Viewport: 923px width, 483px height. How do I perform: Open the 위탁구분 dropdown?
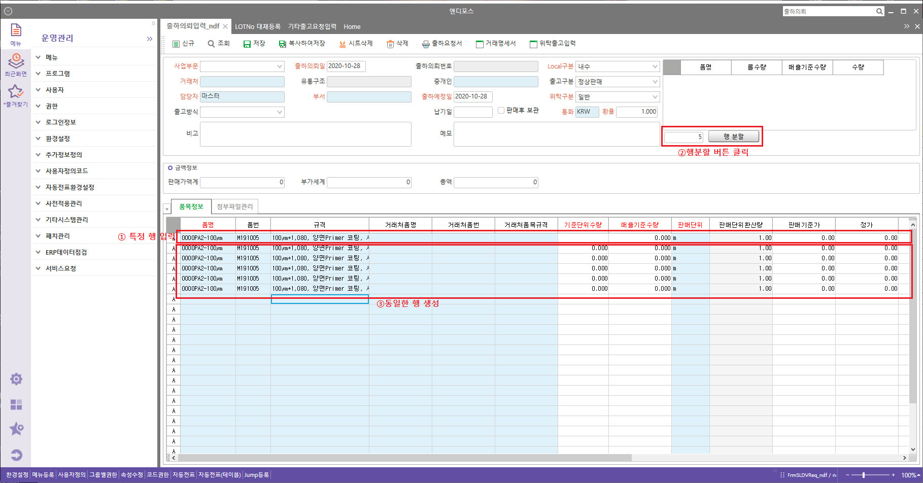pyautogui.click(x=655, y=97)
